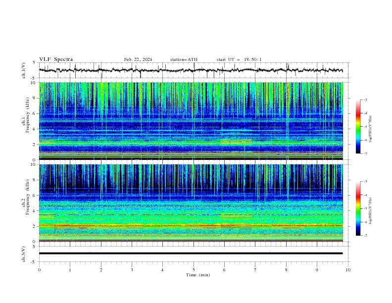Image resolution: width=392 pixels, height=303 pixels.
Task: Click the ch.2 spectrogram plot
Action: click(x=191, y=203)
